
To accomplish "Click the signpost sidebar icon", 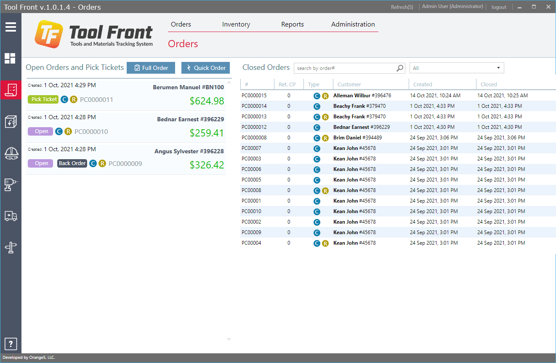I will [11, 248].
